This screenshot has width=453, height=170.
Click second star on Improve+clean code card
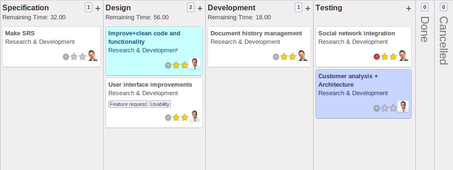coord(185,65)
